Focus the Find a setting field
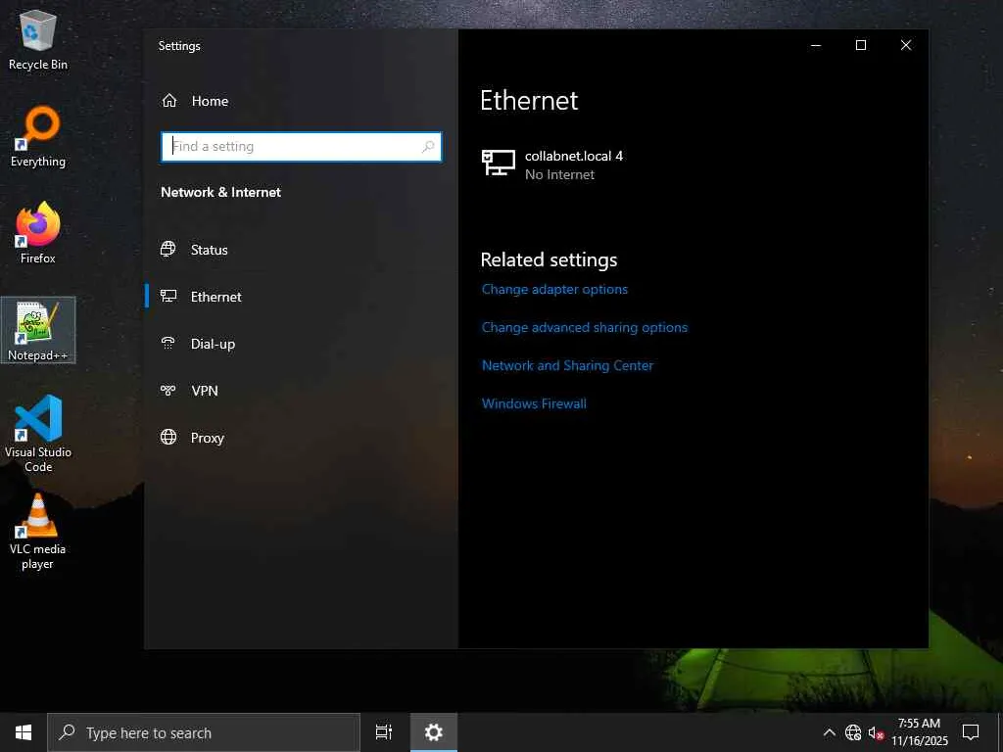Image resolution: width=1003 pixels, height=752 pixels. tap(302, 147)
